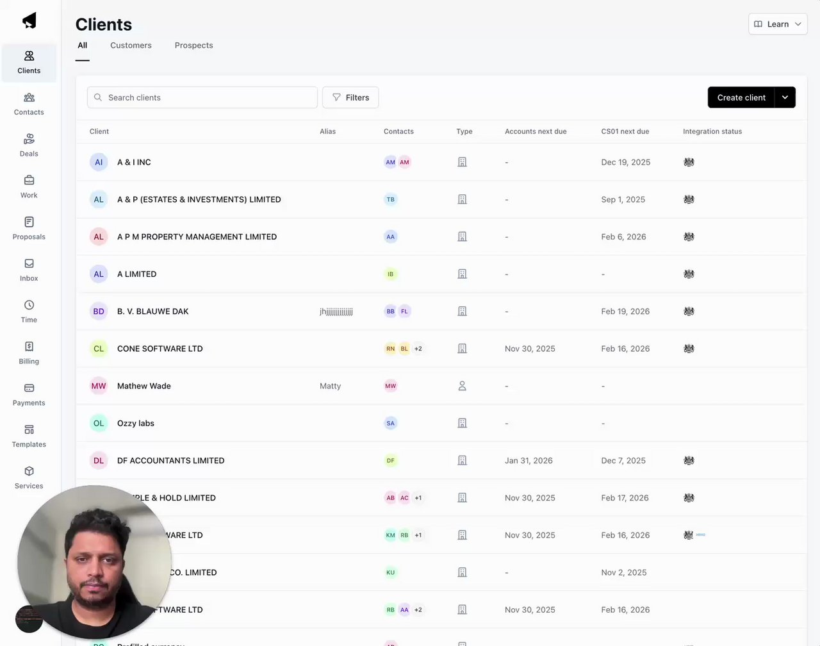This screenshot has width=820, height=646.
Task: Click the Contacts column header
Action: 398,131
